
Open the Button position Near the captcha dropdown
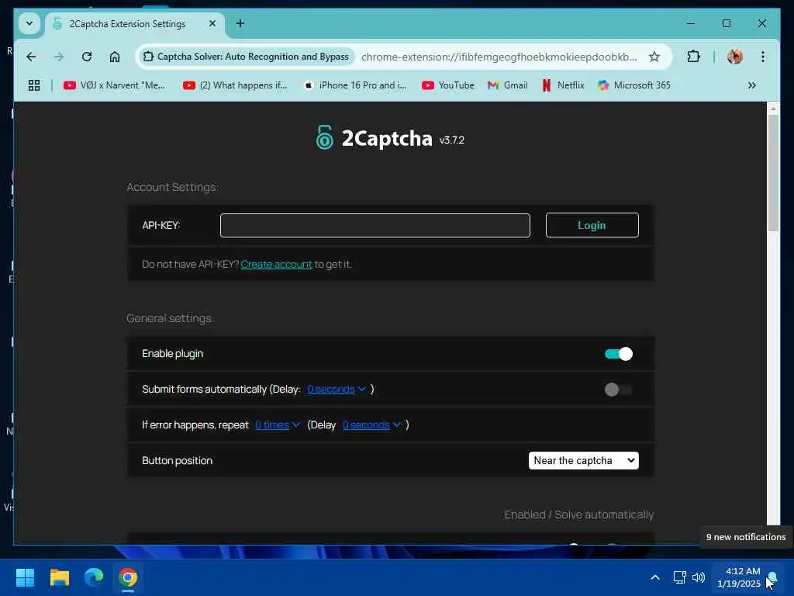pyautogui.click(x=583, y=460)
